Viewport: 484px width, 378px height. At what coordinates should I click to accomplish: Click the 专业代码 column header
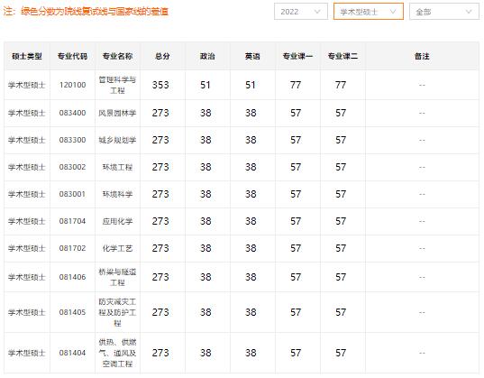(72, 56)
